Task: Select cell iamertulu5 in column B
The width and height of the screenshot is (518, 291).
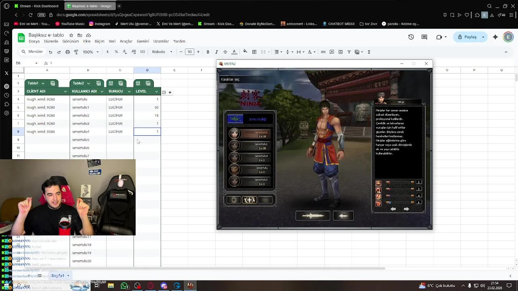Action: pos(88,140)
